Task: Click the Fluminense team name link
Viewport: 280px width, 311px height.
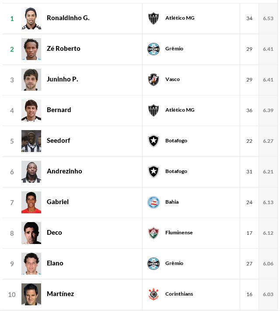Action: [179, 233]
